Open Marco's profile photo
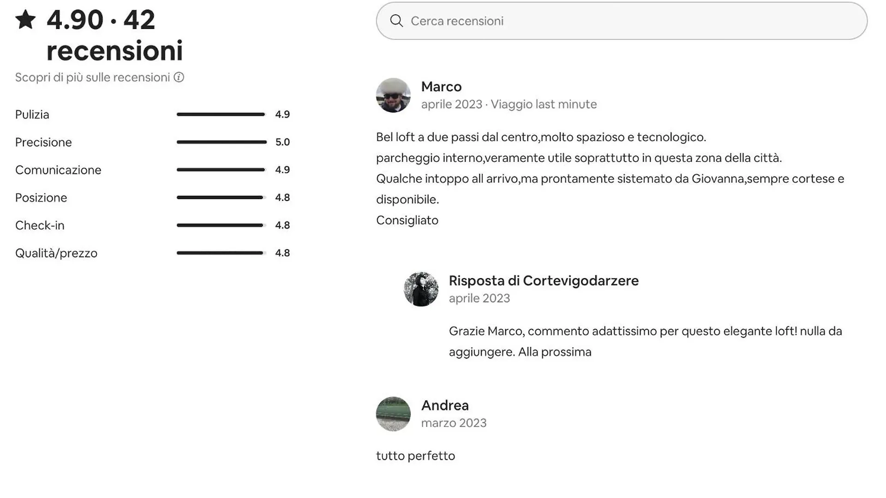Screen dimensions: 886x498 coord(393,95)
